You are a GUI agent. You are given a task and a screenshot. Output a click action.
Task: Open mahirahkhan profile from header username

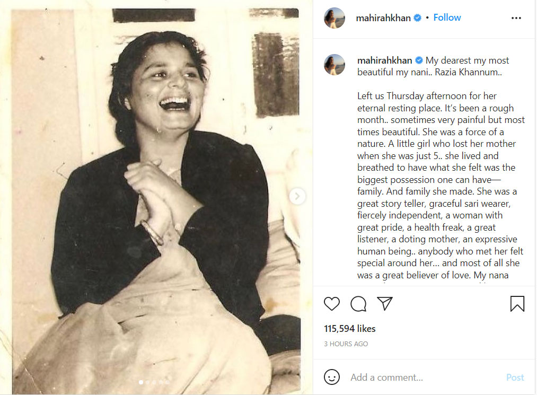[x=384, y=18]
